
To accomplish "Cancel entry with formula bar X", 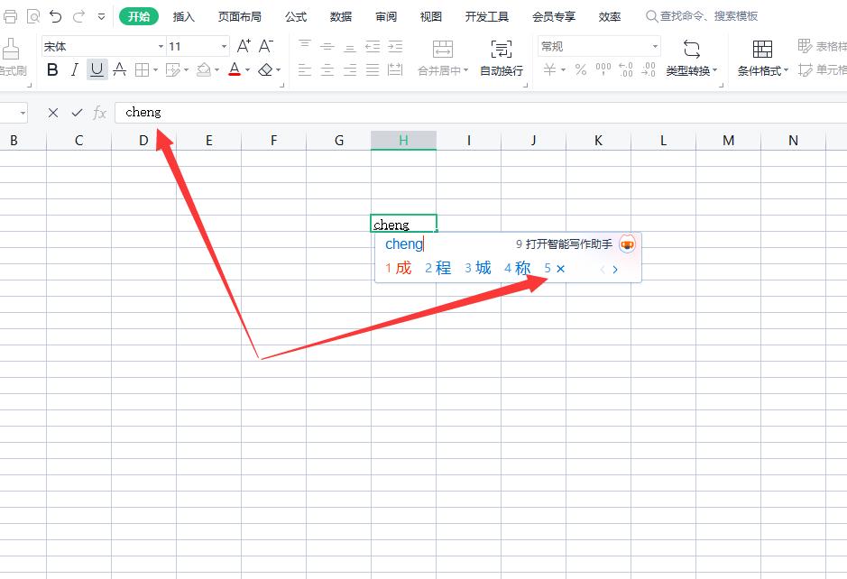I will [x=53, y=113].
